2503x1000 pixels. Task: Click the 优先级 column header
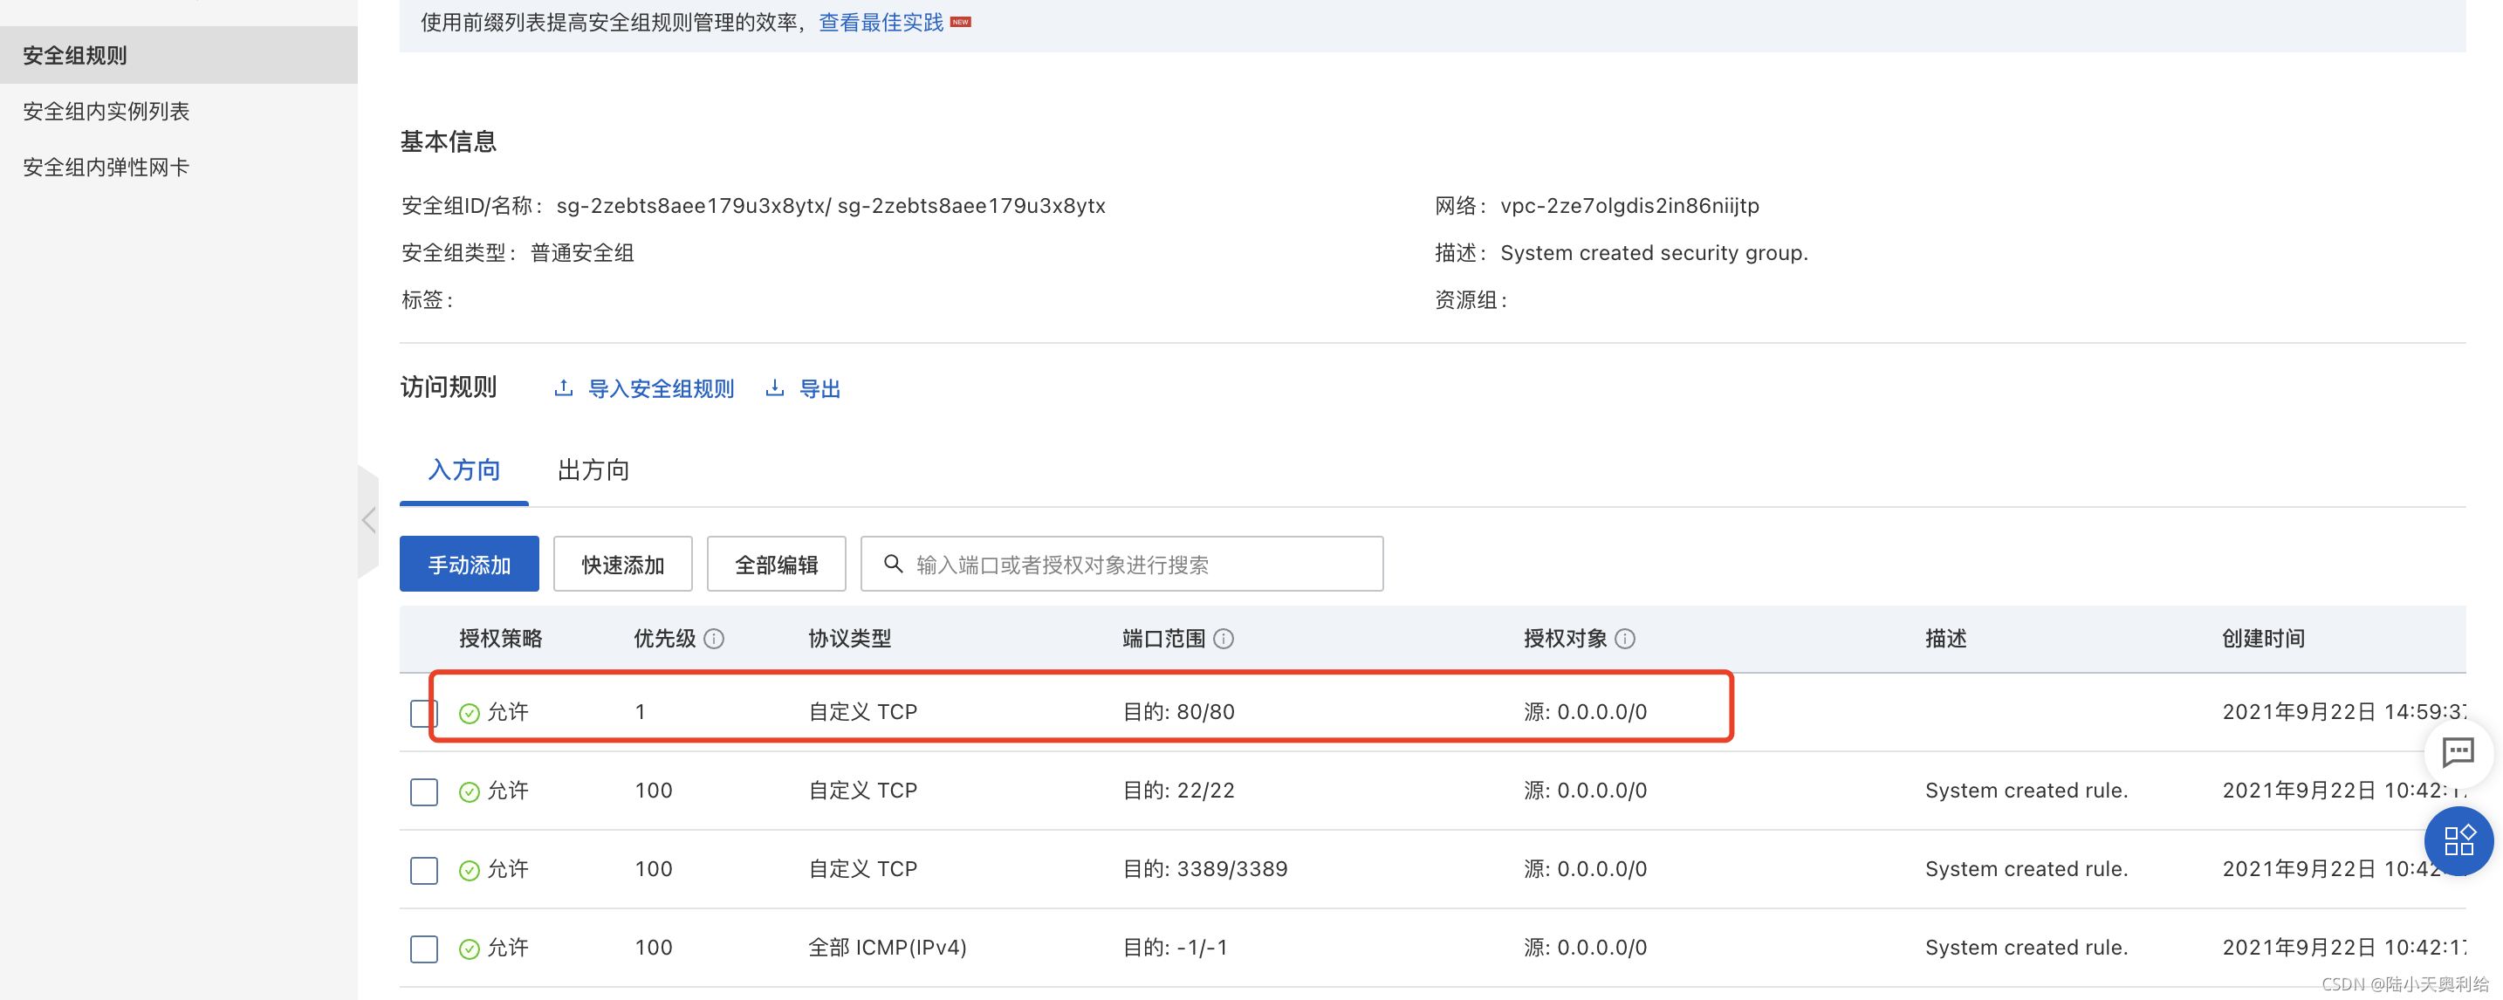click(x=666, y=639)
